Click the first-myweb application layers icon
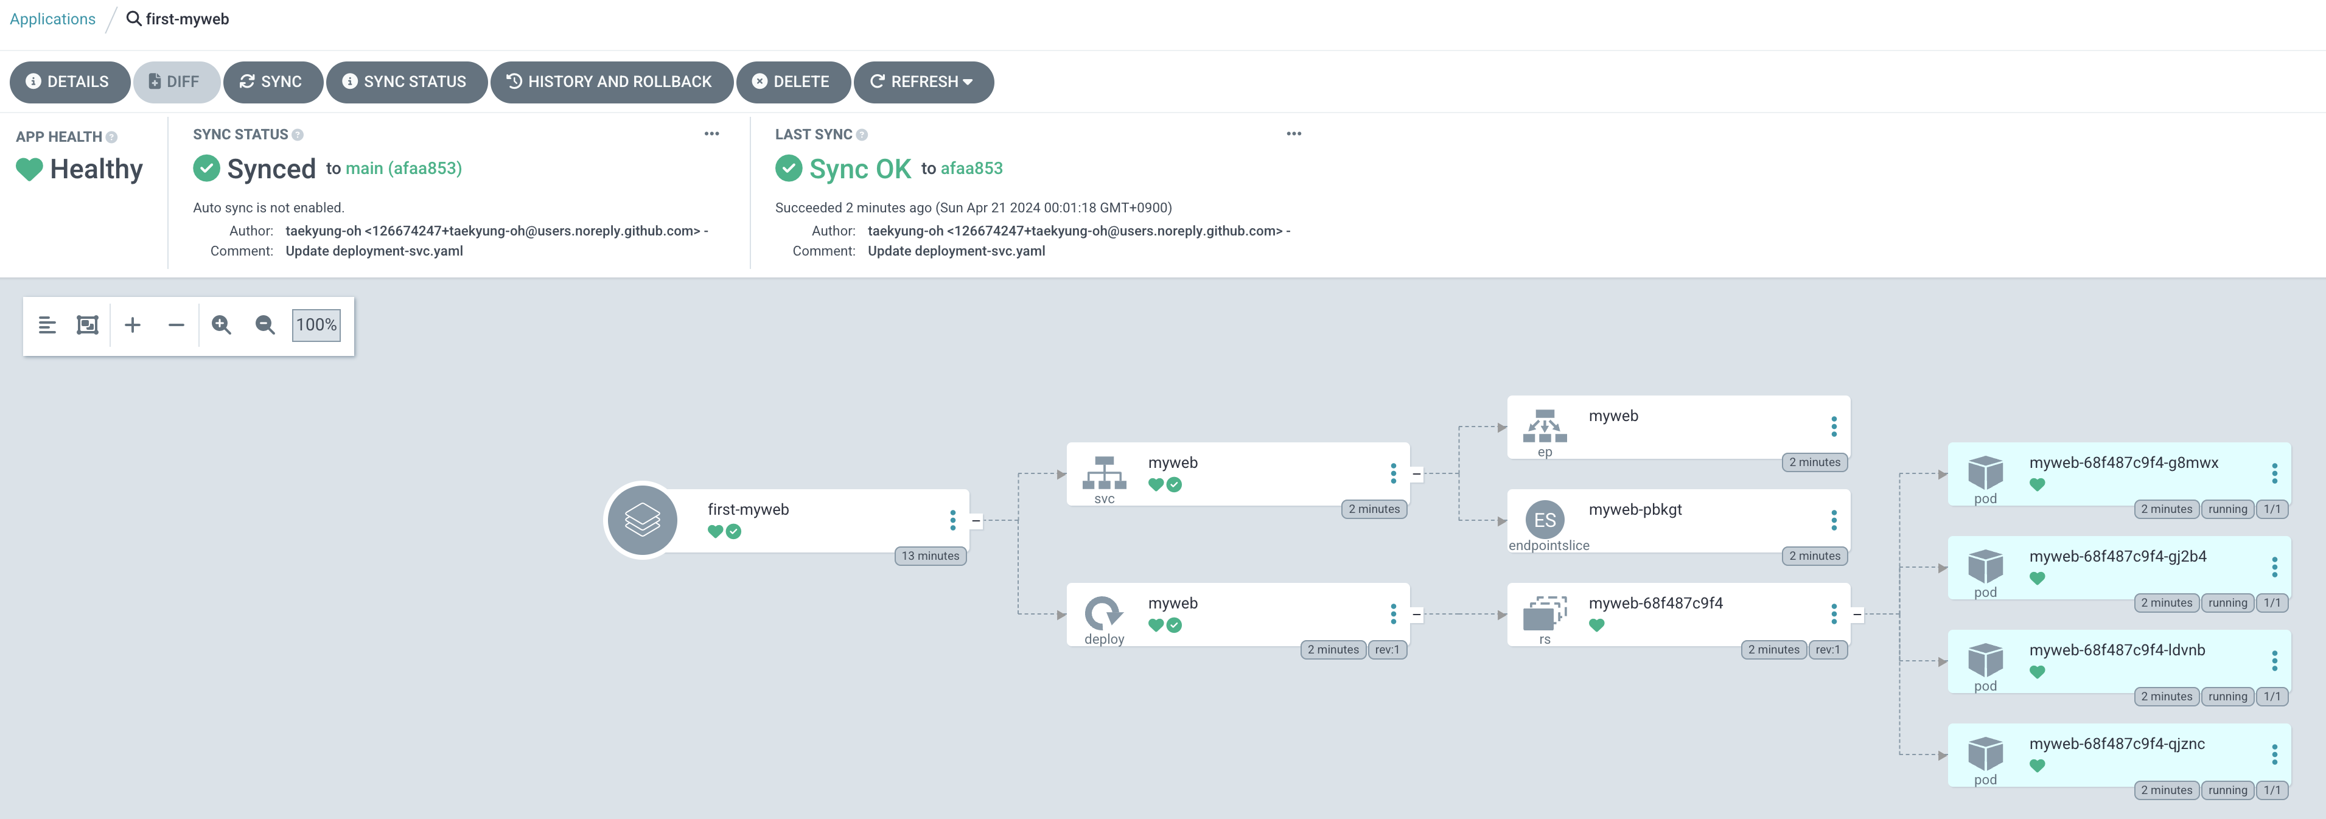The width and height of the screenshot is (2326, 819). (x=642, y=520)
